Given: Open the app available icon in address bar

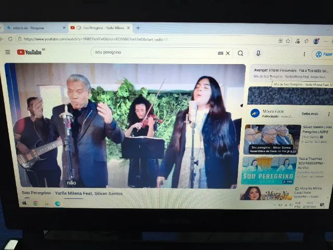Looking at the screenshot, I should 280,41.
